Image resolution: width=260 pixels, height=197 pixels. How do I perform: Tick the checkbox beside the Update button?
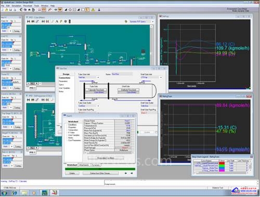157,132
